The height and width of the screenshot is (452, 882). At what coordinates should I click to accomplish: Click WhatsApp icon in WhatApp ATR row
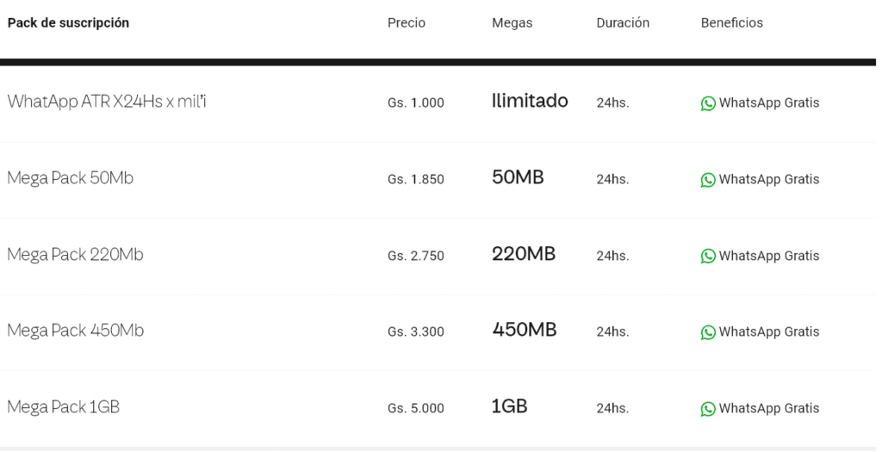pyautogui.click(x=708, y=103)
